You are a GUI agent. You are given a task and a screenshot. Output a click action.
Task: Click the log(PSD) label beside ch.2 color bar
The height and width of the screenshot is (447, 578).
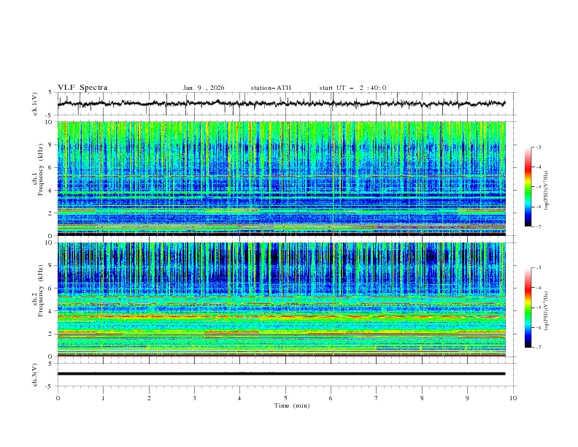(546, 311)
